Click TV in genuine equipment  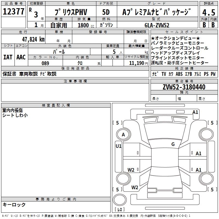[x=164, y=74]
